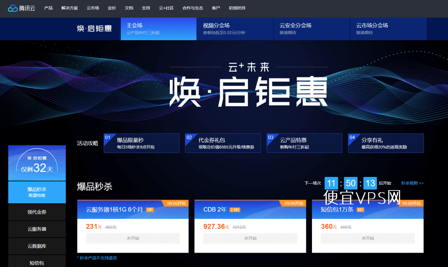The image size is (448, 267).
Task: Open the 云服务器1核1G 6个月 card title
Action: (114, 210)
